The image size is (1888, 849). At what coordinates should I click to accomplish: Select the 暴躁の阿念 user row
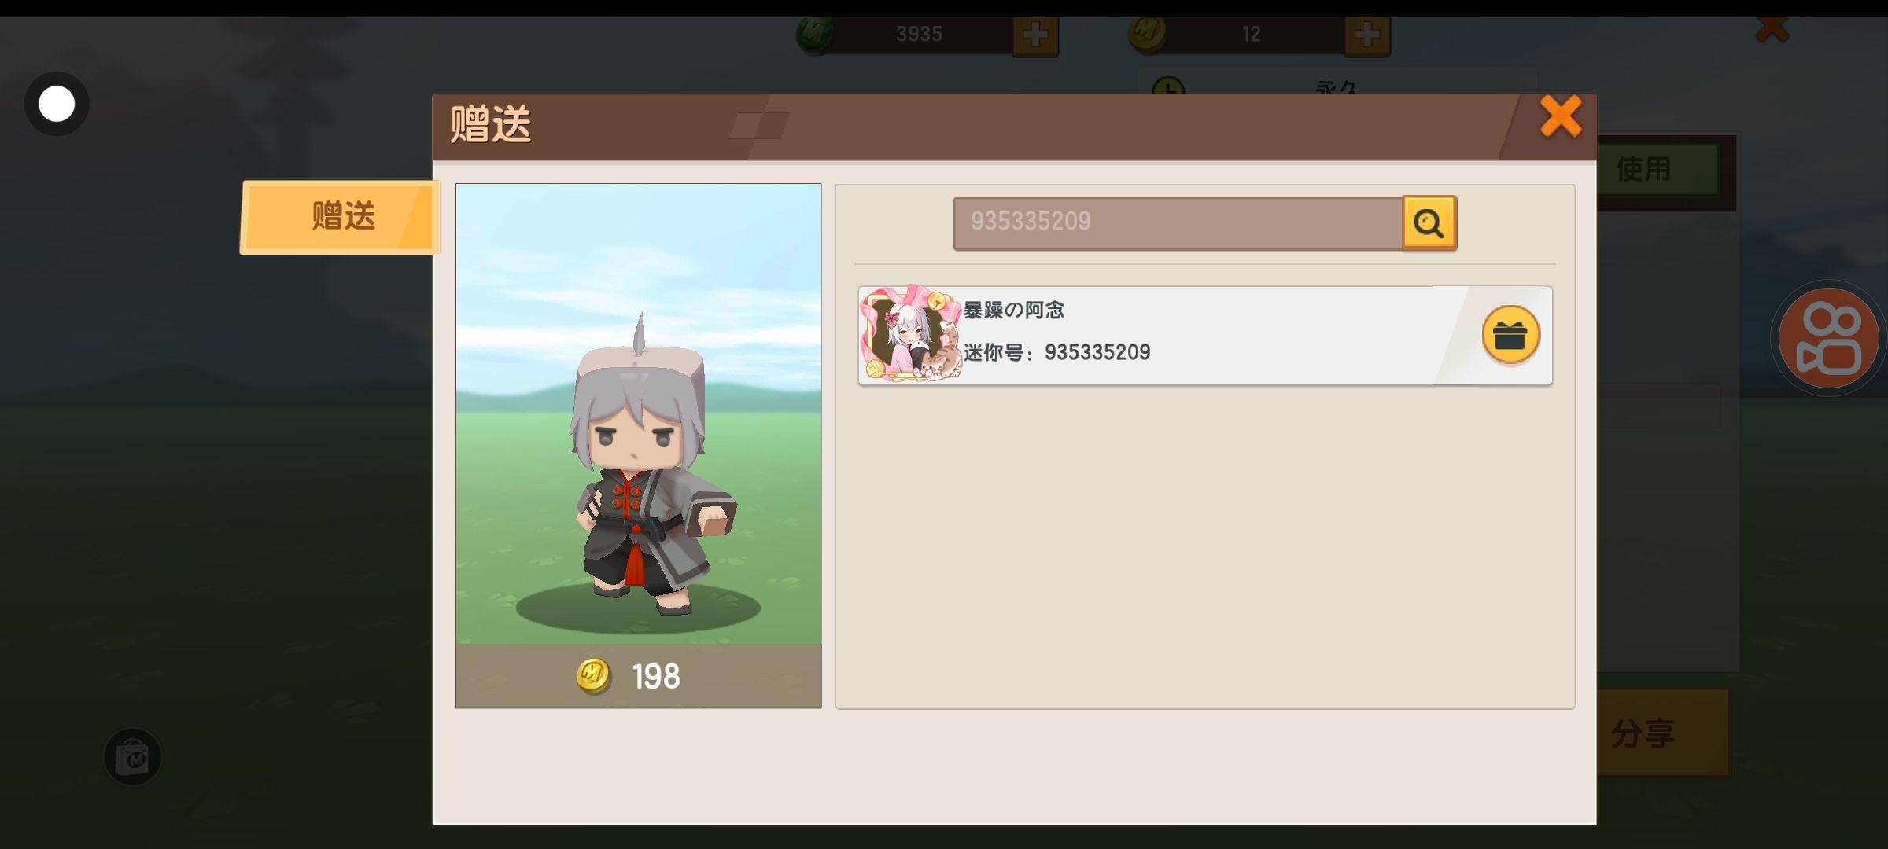tap(1205, 335)
